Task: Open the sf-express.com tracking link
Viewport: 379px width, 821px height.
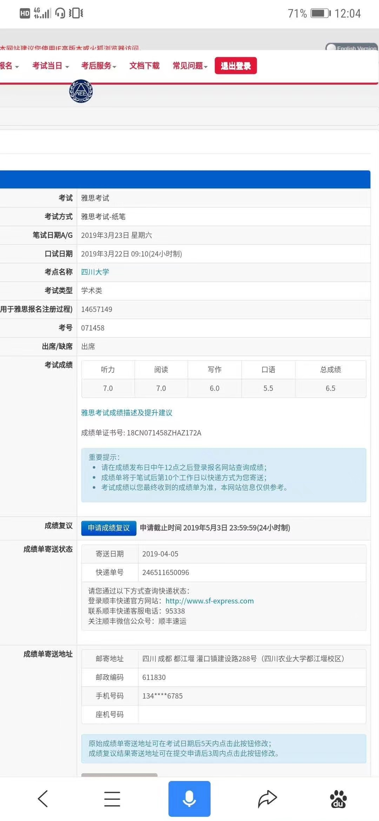Action: (210, 601)
